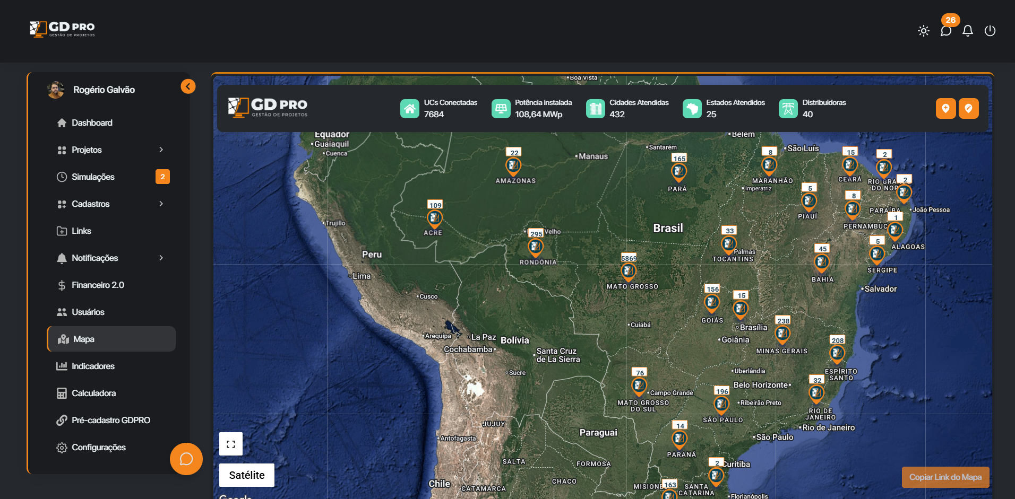The height and width of the screenshot is (499, 1015).
Task: Select the Espírito Santo map marker
Action: click(837, 353)
